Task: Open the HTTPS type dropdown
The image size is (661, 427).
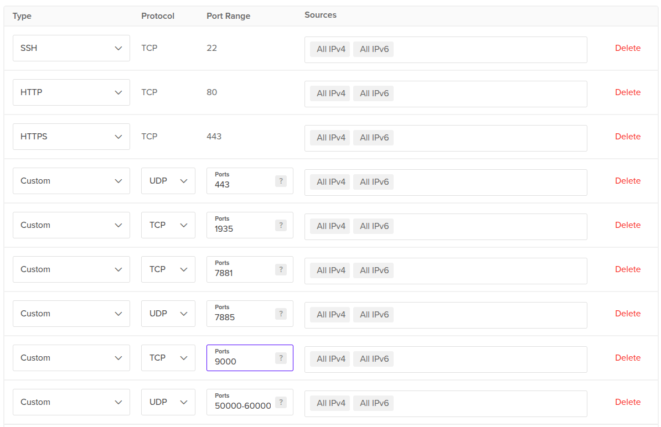Action: click(x=71, y=137)
